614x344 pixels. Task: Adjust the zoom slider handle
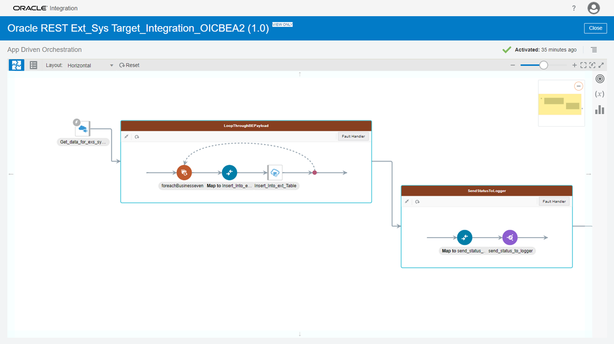[x=543, y=65]
